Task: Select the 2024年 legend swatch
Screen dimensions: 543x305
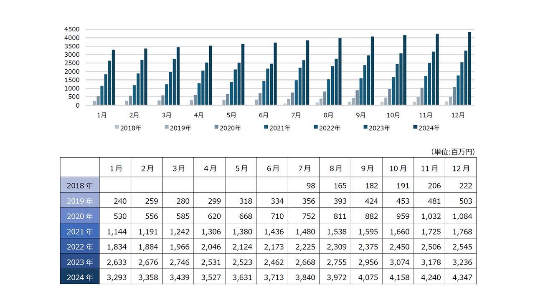Action: click(416, 127)
